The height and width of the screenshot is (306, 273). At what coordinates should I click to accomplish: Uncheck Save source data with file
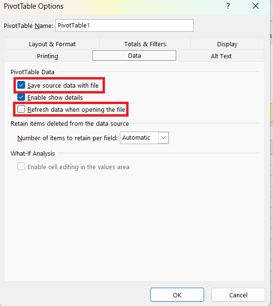pyautogui.click(x=21, y=85)
